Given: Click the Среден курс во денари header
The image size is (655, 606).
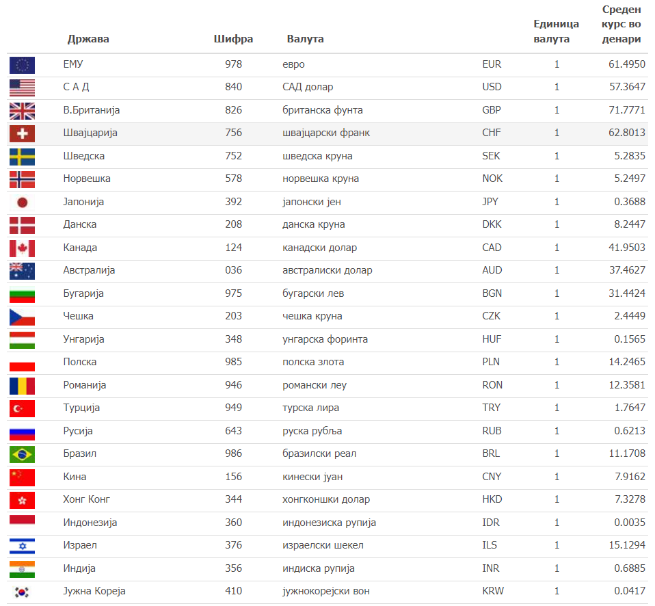Looking at the screenshot, I should [621, 25].
